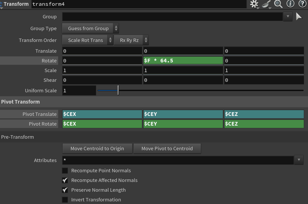Screen dimensions: 308x204
Task: Enable Recompute Point Normals checkbox
Action: pos(65,171)
